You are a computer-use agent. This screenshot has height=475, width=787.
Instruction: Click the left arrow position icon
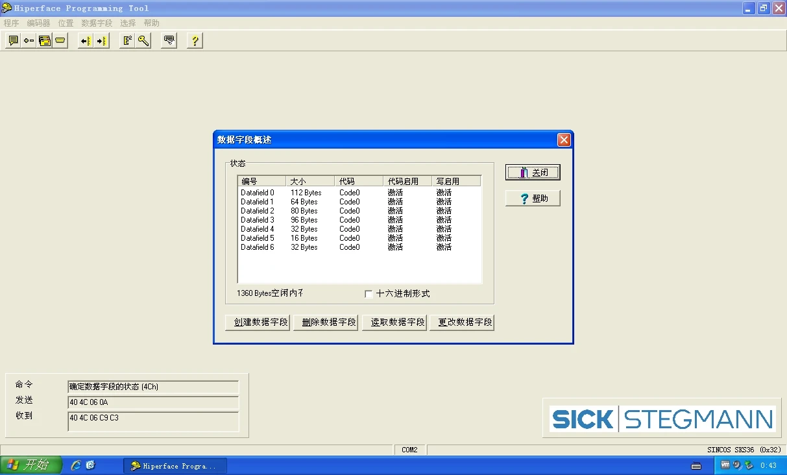click(x=85, y=40)
